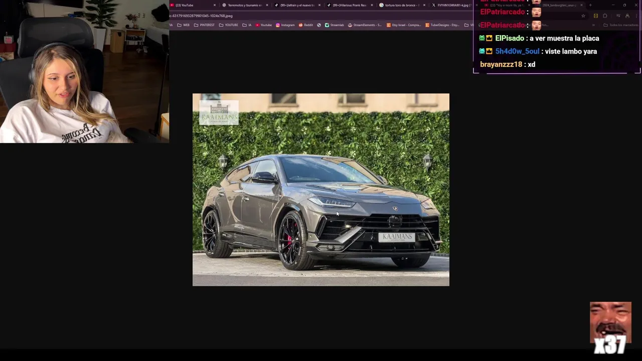Expand the hidden bookmarks chevron
The image size is (642, 361).
point(593,25)
